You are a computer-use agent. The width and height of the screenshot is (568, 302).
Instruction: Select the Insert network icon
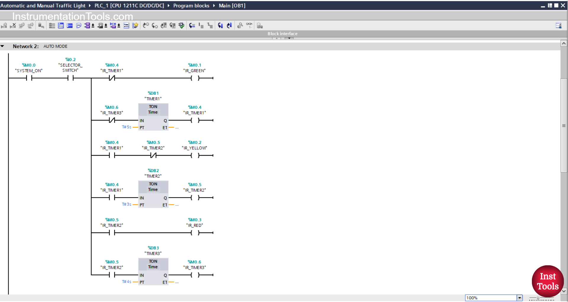[52, 26]
